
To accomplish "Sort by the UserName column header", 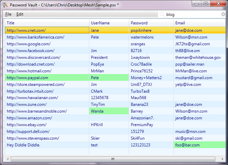I will [x=109, y=23].
